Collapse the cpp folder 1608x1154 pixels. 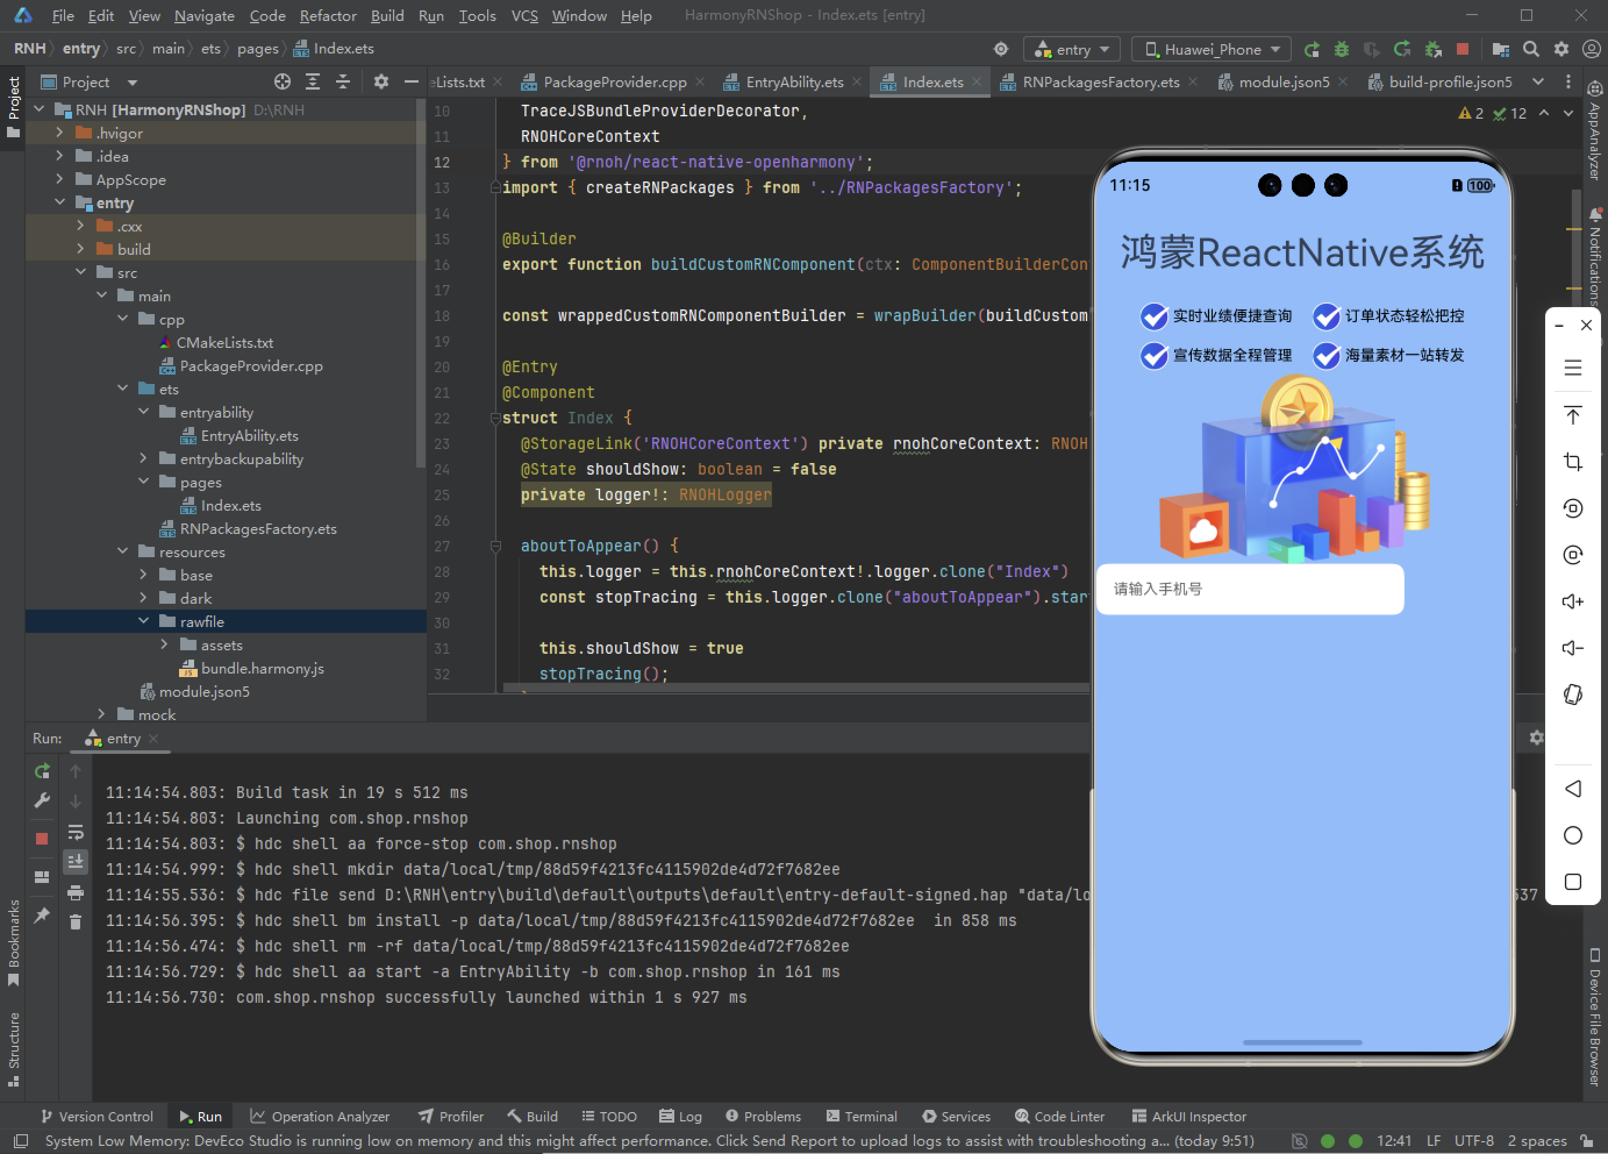(x=123, y=319)
